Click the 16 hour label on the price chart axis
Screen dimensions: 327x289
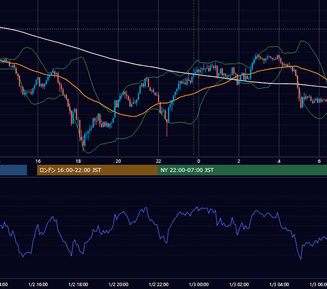coord(38,161)
